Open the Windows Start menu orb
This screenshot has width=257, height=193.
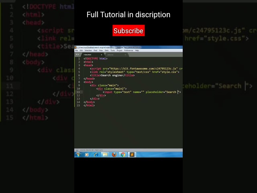78,154
